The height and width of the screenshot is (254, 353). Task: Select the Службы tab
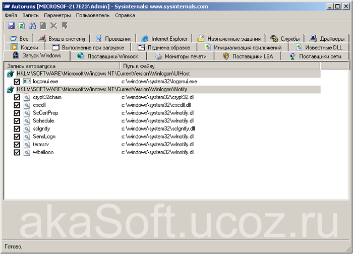pos(285,39)
